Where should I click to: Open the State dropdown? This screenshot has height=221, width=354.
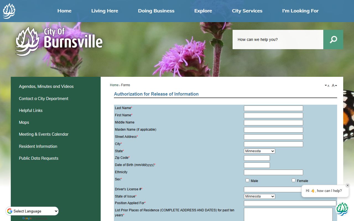[259, 151]
